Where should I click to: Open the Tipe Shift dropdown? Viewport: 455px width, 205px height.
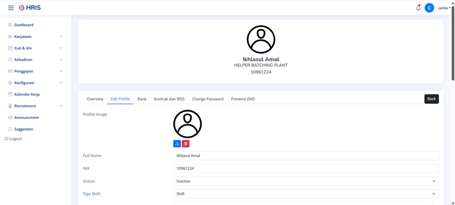[306, 194]
